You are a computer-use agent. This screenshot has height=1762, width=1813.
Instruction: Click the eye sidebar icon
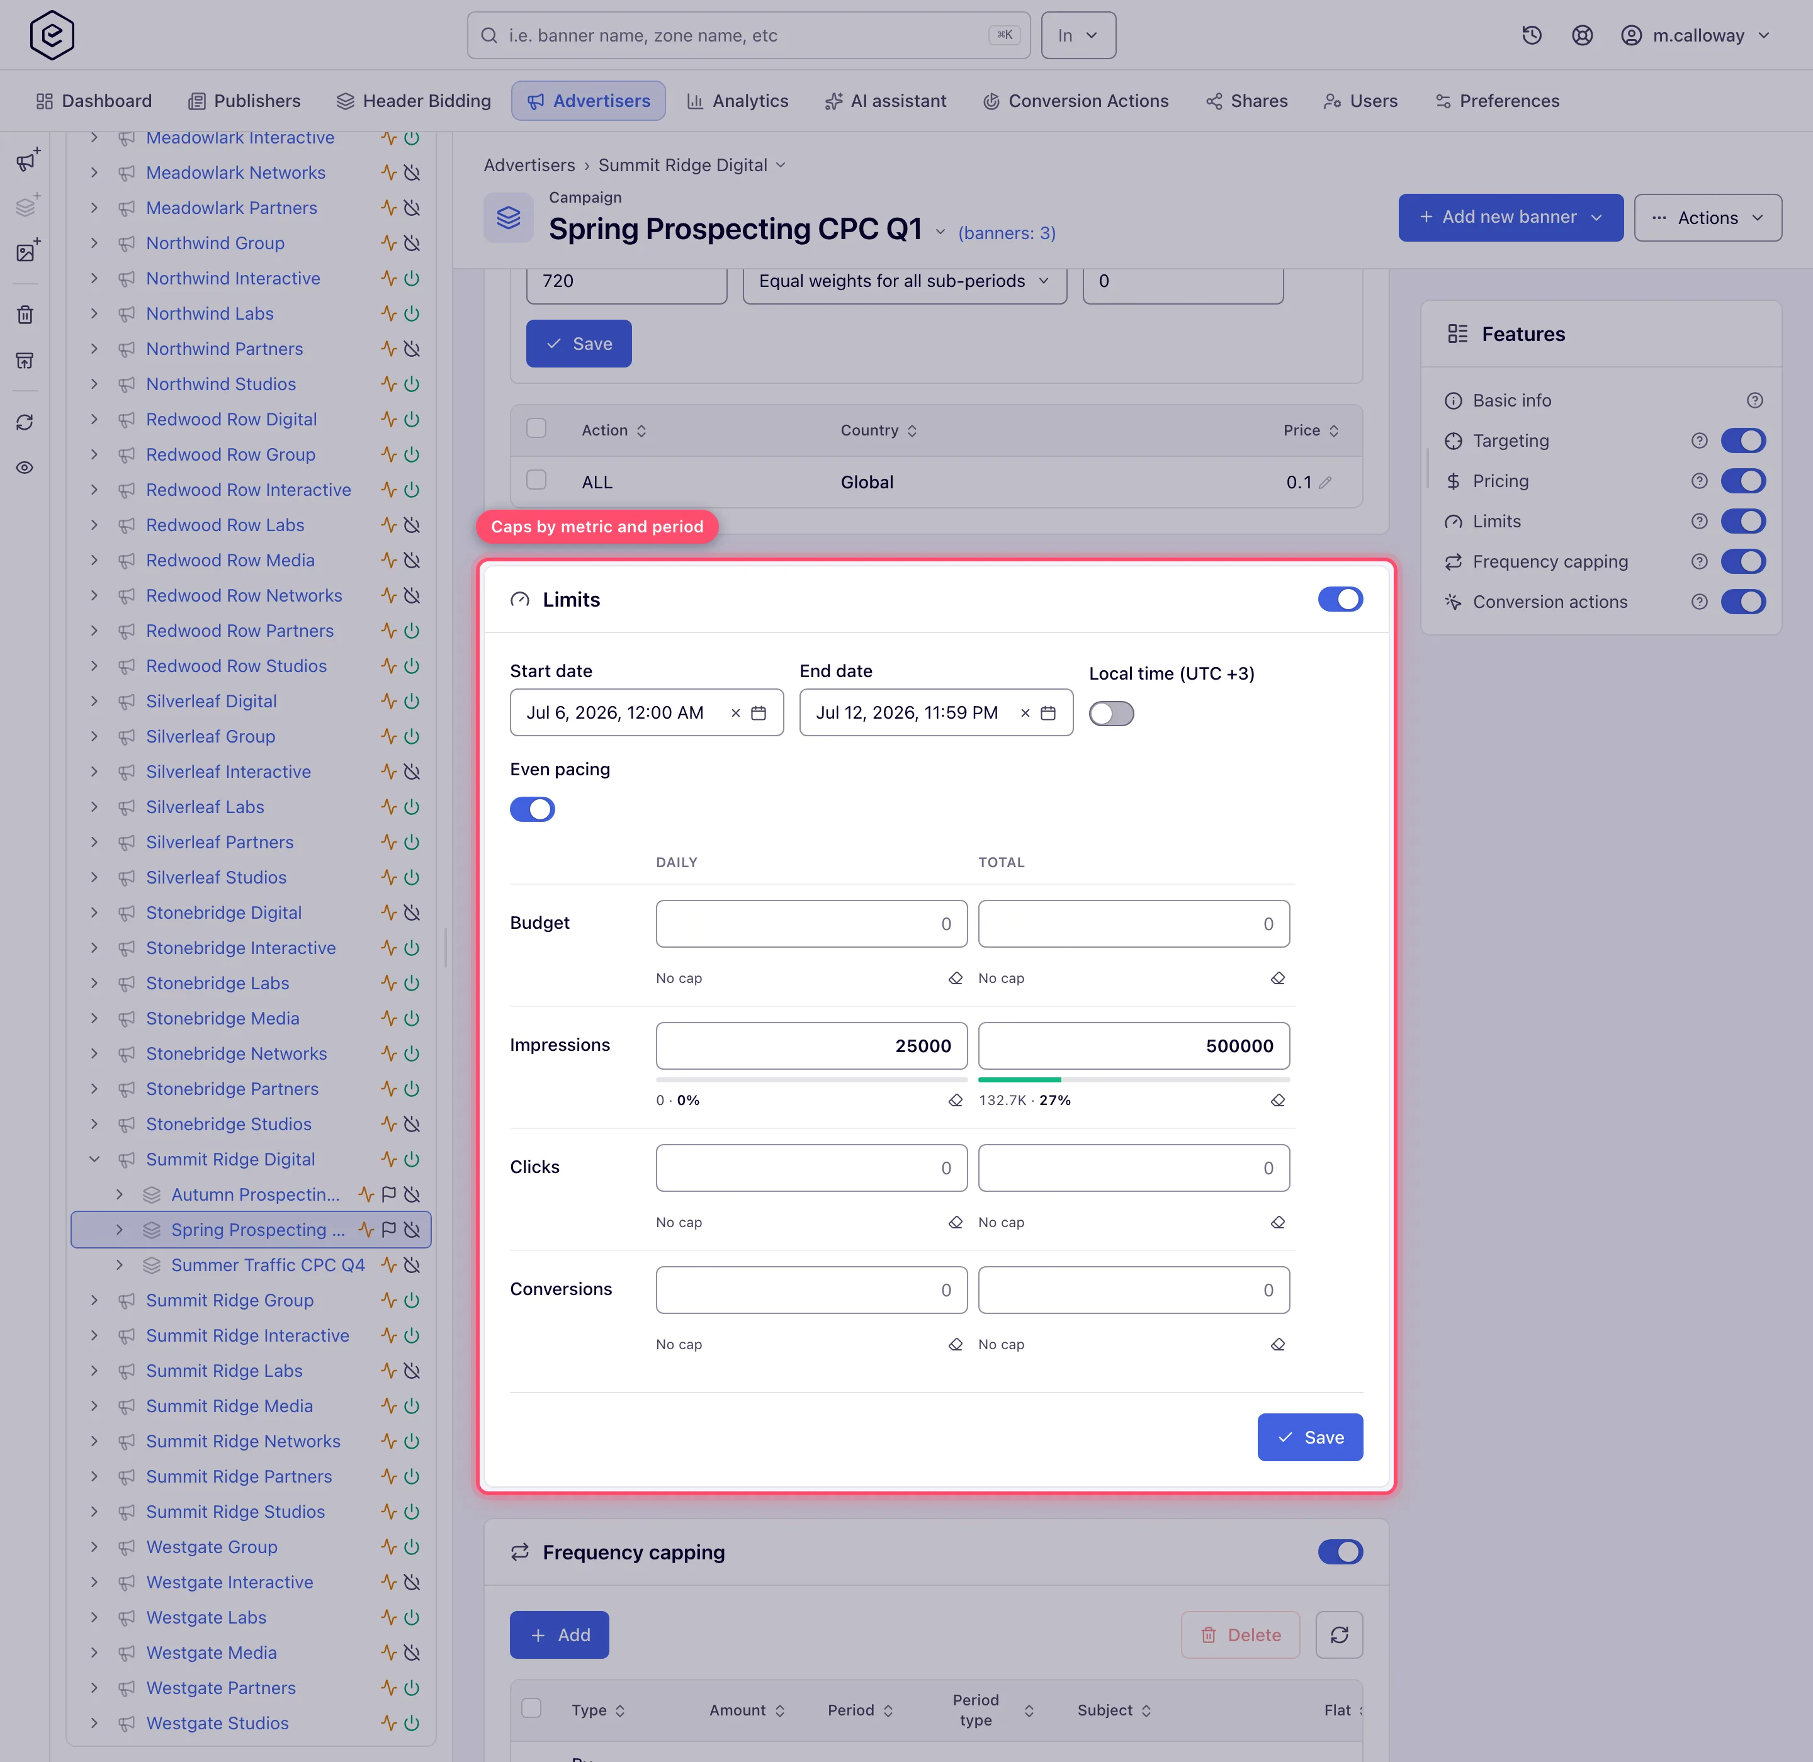click(x=26, y=468)
